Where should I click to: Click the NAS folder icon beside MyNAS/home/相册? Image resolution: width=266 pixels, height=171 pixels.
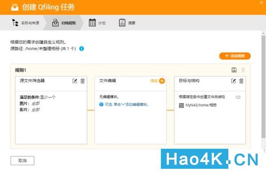[x=181, y=105]
